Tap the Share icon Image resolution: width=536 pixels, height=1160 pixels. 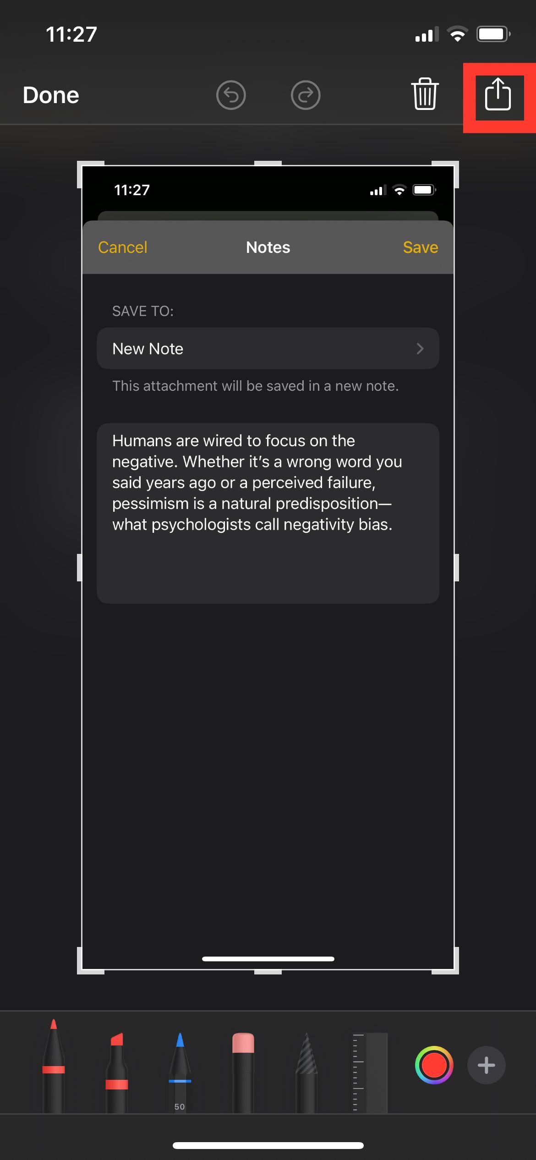coord(498,95)
